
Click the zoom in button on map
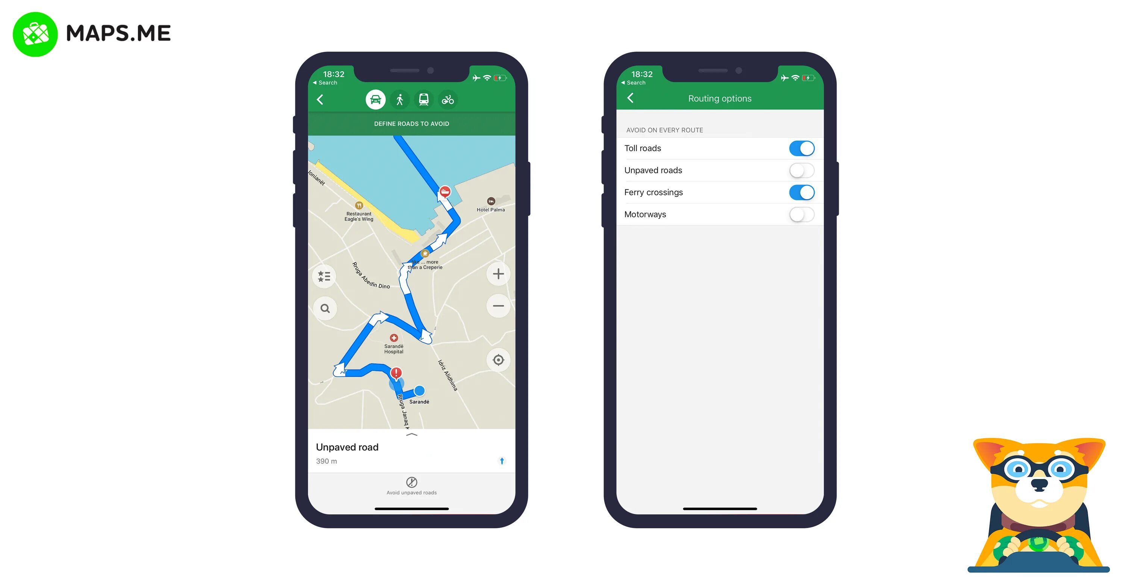pyautogui.click(x=498, y=273)
